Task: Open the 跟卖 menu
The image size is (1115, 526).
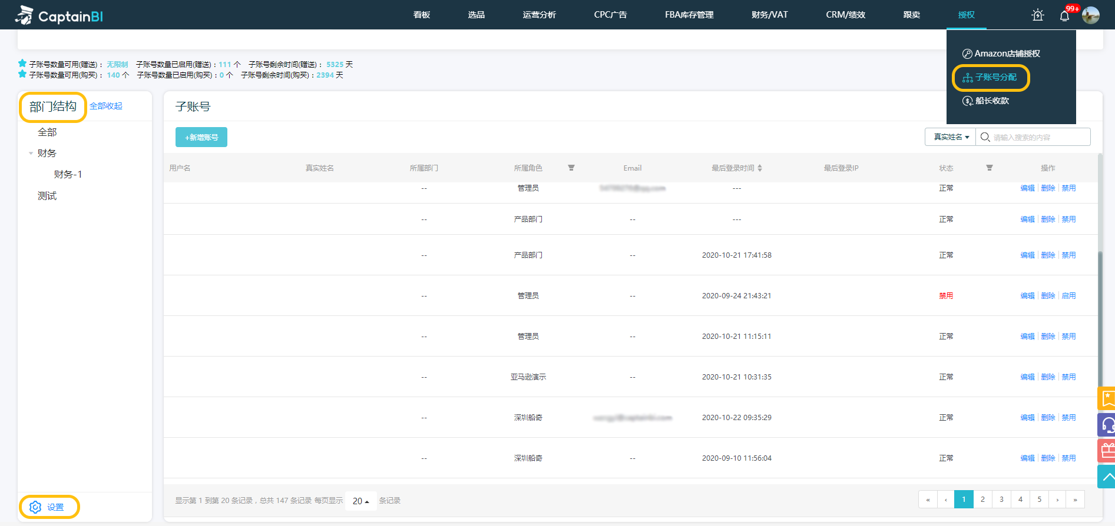Action: click(x=911, y=15)
